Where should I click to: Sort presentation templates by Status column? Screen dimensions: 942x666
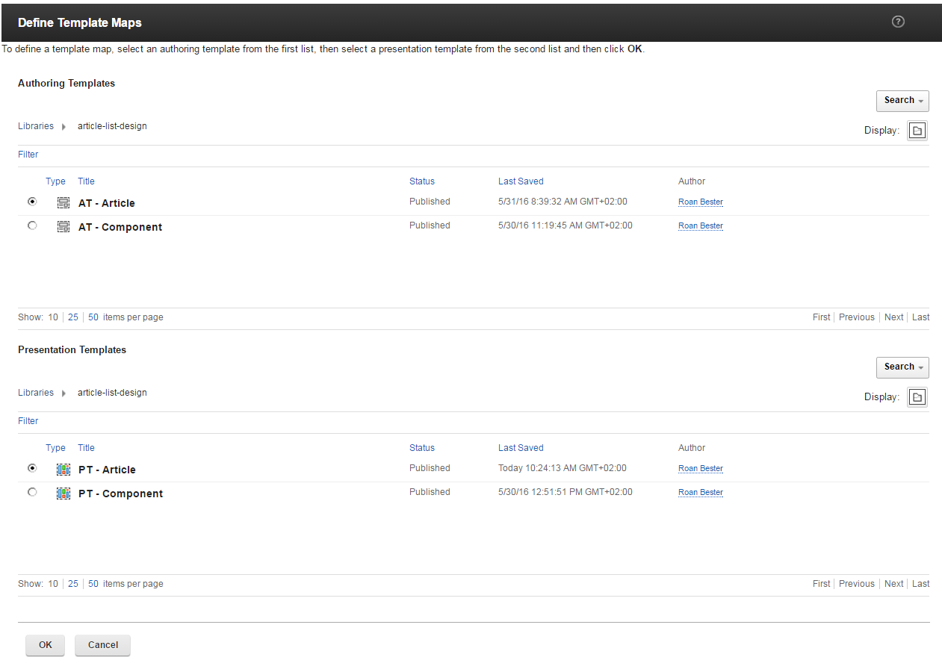421,448
